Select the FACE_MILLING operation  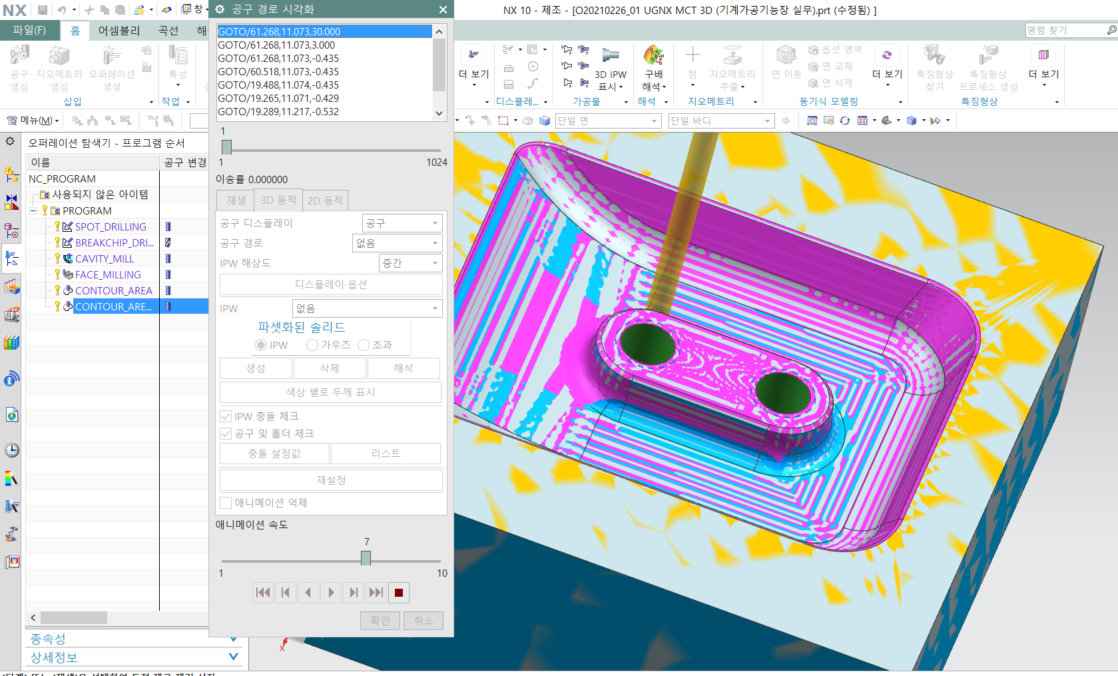coord(108,274)
